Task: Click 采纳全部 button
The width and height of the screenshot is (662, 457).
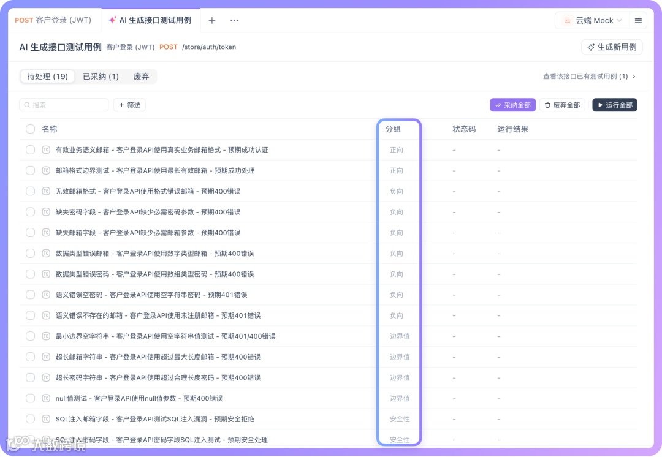Action: click(512, 105)
